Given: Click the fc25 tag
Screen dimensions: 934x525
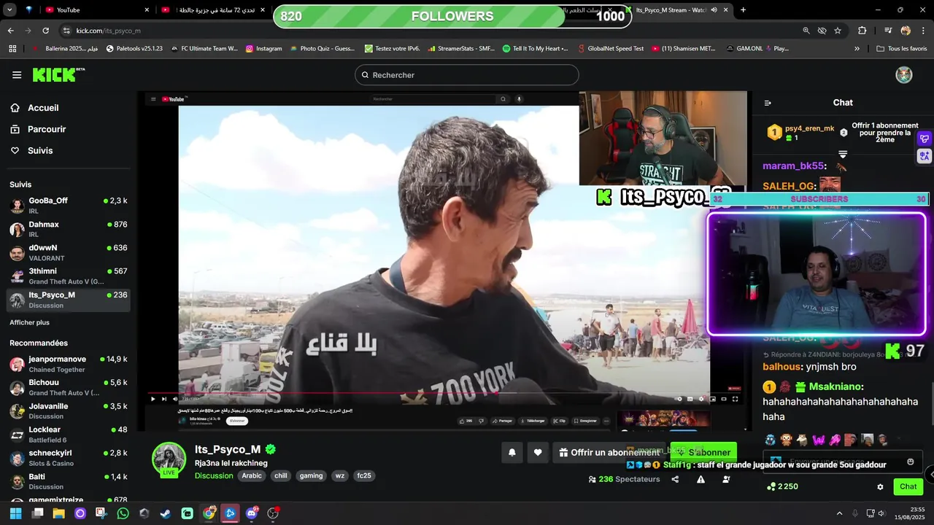Looking at the screenshot, I should pos(363,475).
